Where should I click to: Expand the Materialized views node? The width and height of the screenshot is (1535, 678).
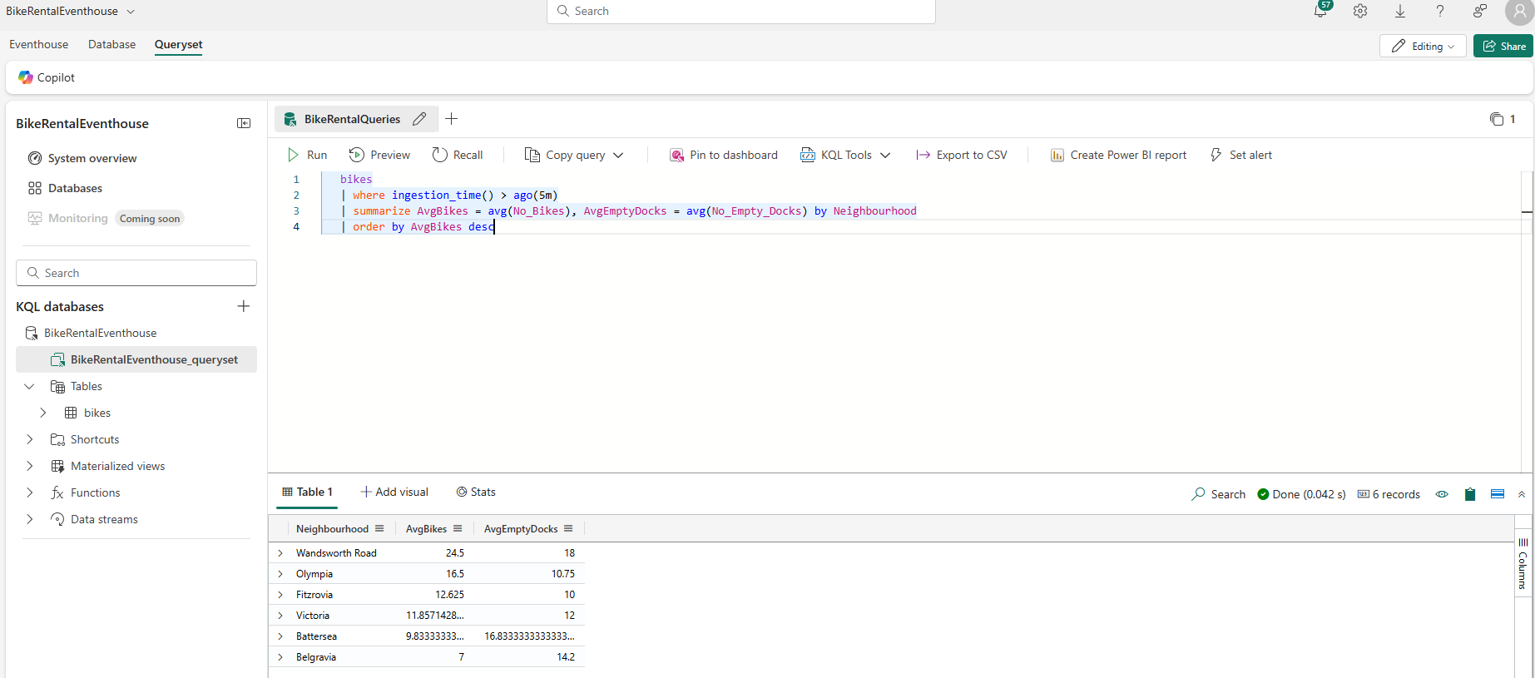click(29, 466)
